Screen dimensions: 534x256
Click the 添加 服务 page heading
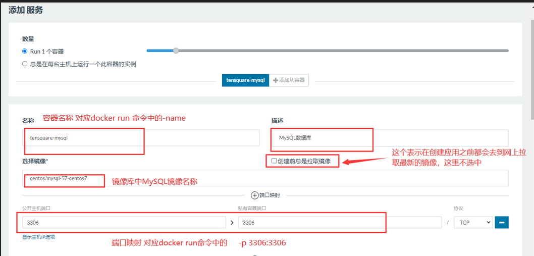[26, 10]
